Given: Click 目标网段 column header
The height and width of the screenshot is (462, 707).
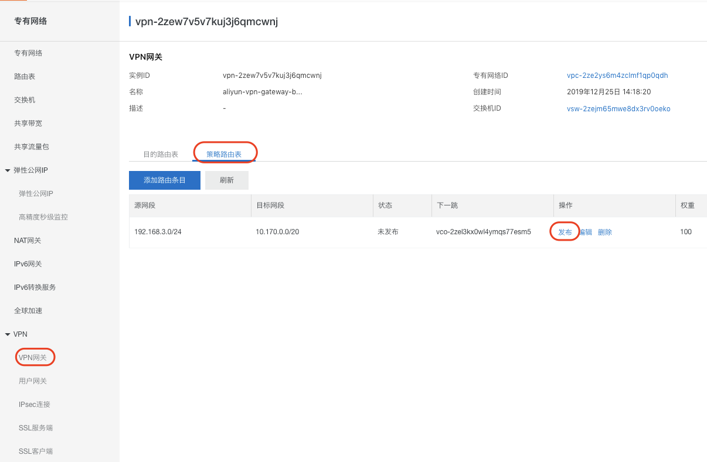Looking at the screenshot, I should [x=270, y=206].
